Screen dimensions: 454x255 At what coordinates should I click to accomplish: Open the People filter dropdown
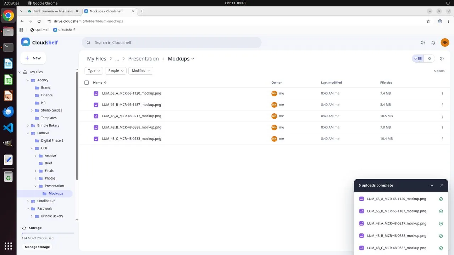coord(116,71)
